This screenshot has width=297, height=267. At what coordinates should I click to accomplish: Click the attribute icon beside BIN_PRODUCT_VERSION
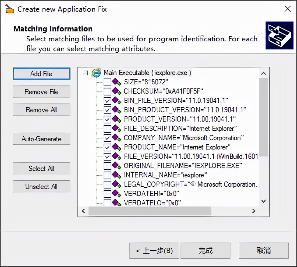116,110
